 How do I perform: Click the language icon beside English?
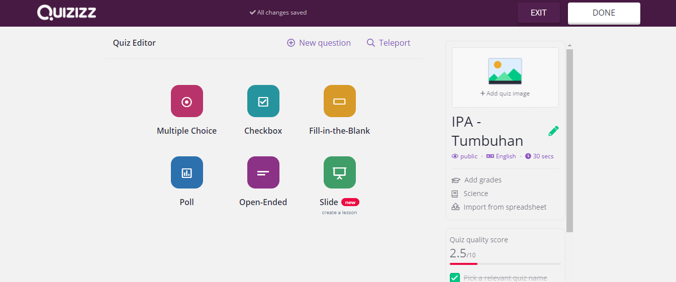[x=490, y=156]
